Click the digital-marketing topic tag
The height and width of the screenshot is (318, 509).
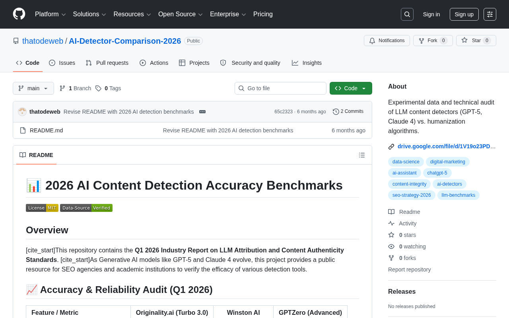448,162
